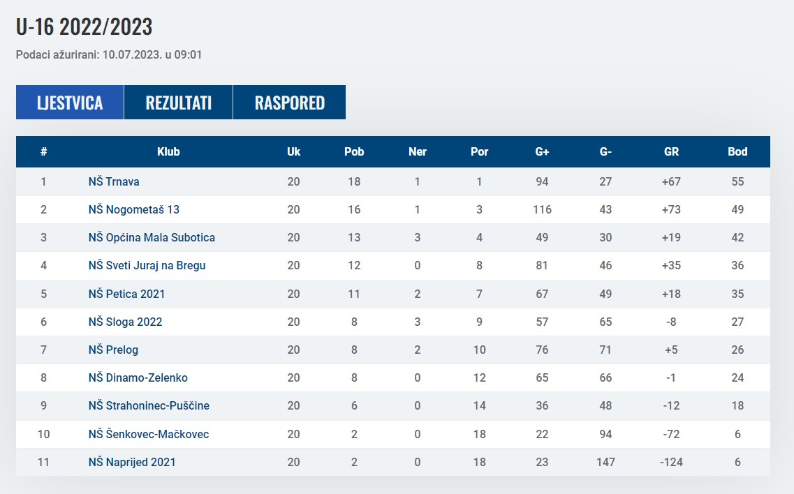Click the U-16 2022/2023 heading

click(84, 27)
